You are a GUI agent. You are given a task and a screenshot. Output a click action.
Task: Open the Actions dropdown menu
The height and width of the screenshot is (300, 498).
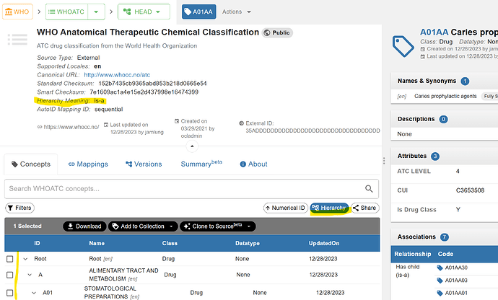tap(237, 12)
